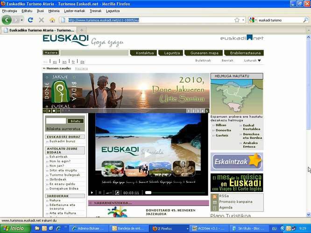Click the food thumbnail in the video

113,169
